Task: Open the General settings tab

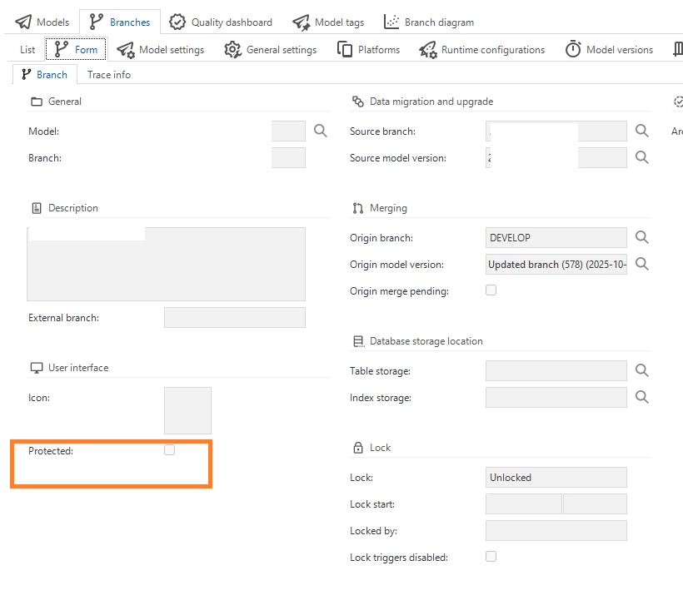Action: coord(270,50)
